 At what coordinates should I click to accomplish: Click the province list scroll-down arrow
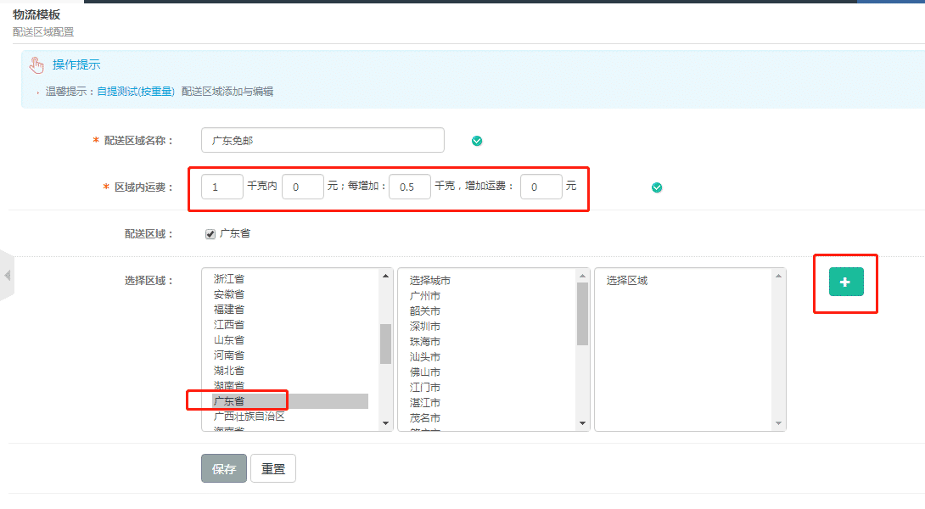pyautogui.click(x=386, y=422)
